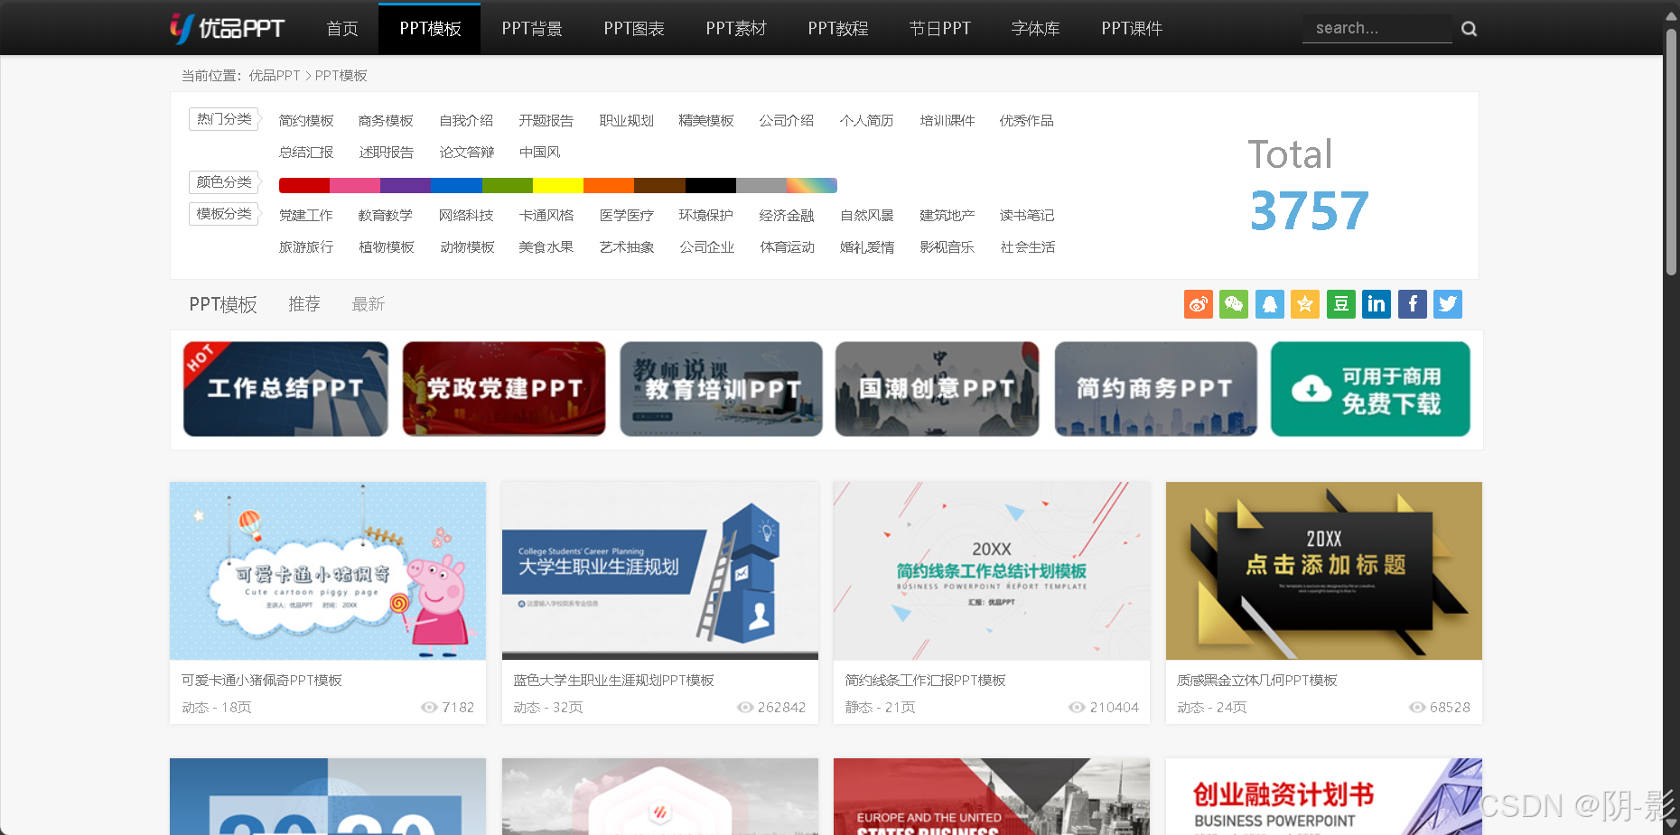Open the 自我介绍 category link
The image size is (1680, 835).
point(466,121)
